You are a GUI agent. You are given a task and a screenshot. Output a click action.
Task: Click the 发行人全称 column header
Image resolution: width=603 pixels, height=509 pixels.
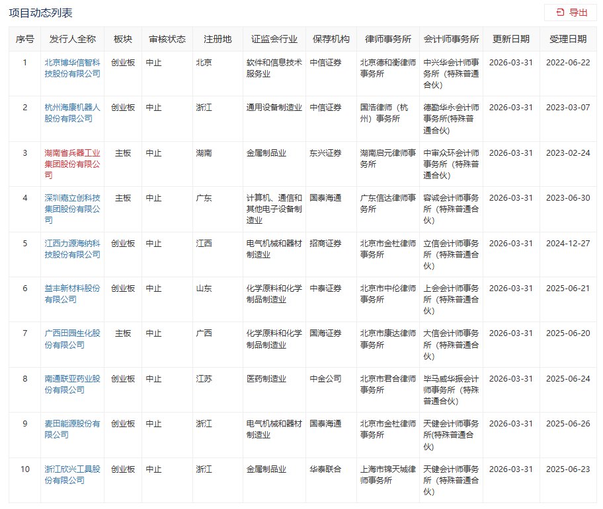pyautogui.click(x=72, y=39)
